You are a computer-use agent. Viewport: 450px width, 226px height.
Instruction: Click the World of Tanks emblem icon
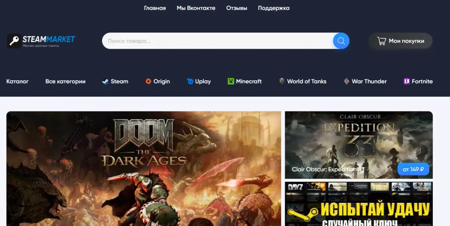pyautogui.click(x=282, y=81)
